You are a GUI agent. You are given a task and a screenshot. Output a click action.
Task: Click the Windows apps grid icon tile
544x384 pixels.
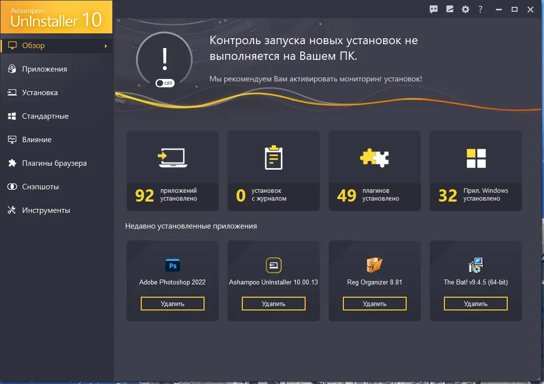(476, 158)
